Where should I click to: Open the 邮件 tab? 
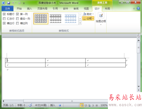pyautogui.click(x=66, y=8)
